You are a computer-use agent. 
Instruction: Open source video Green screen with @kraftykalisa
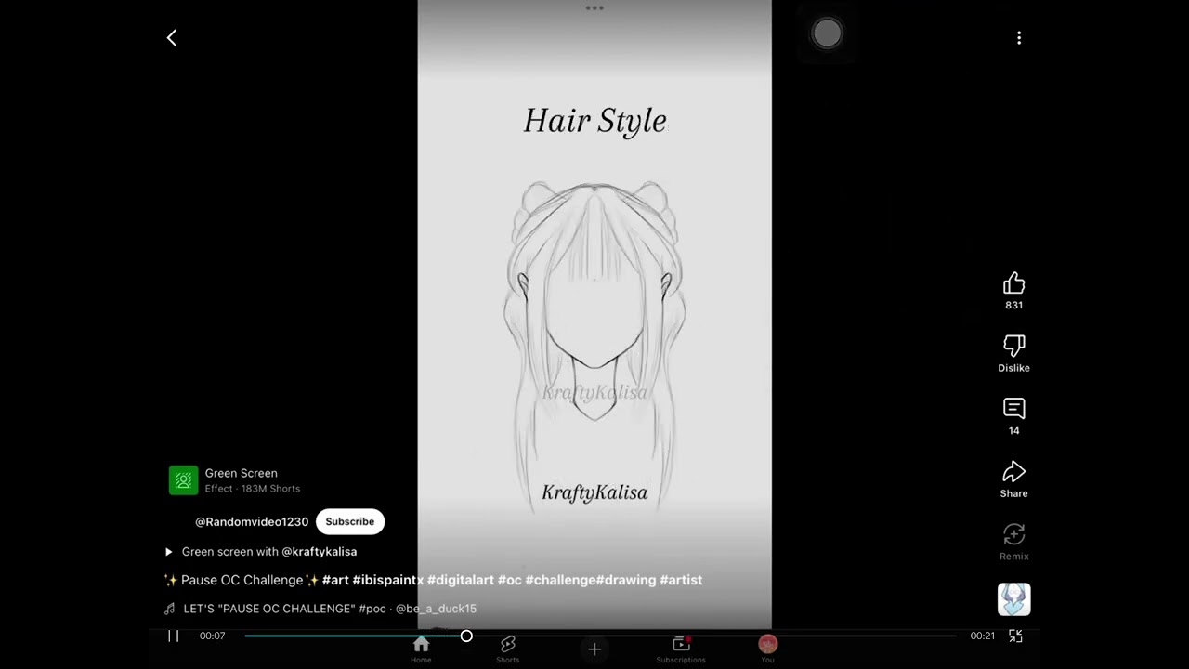[269, 551]
